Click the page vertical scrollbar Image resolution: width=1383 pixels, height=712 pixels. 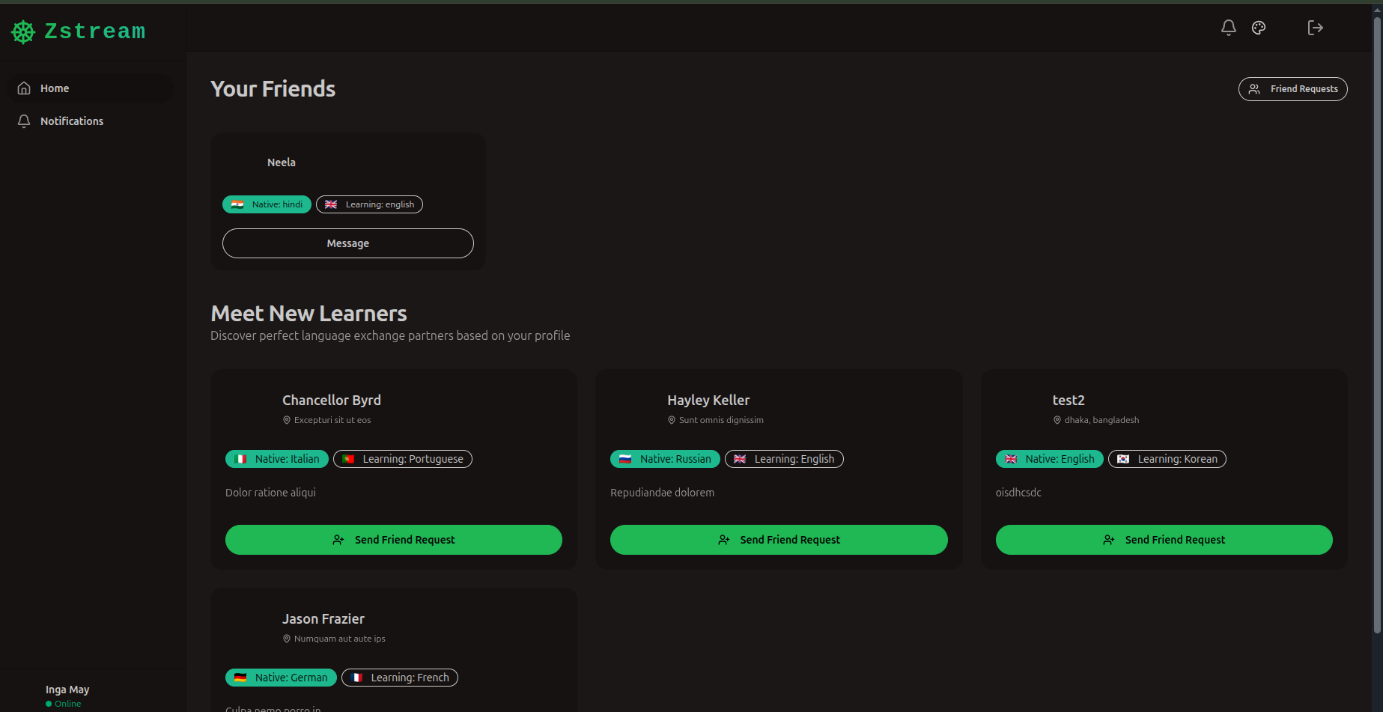pyautogui.click(x=1376, y=322)
